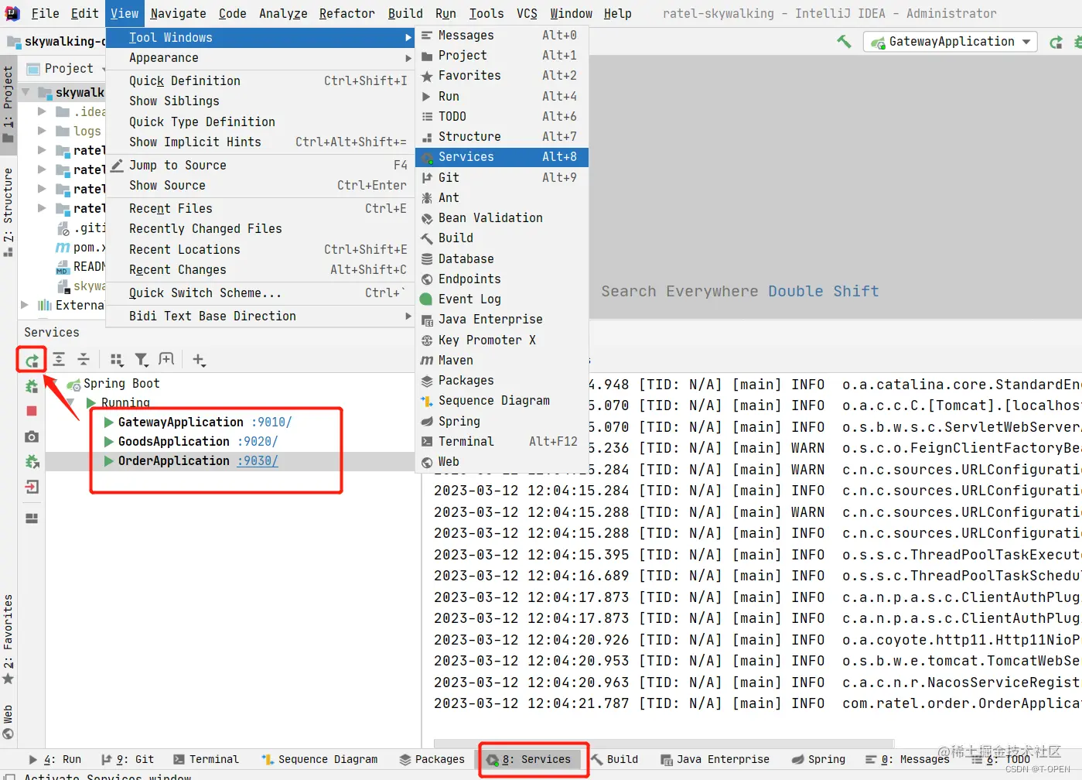Viewport: 1082px width, 780px height.
Task: Open the Packages bottom tab
Action: tap(432, 759)
